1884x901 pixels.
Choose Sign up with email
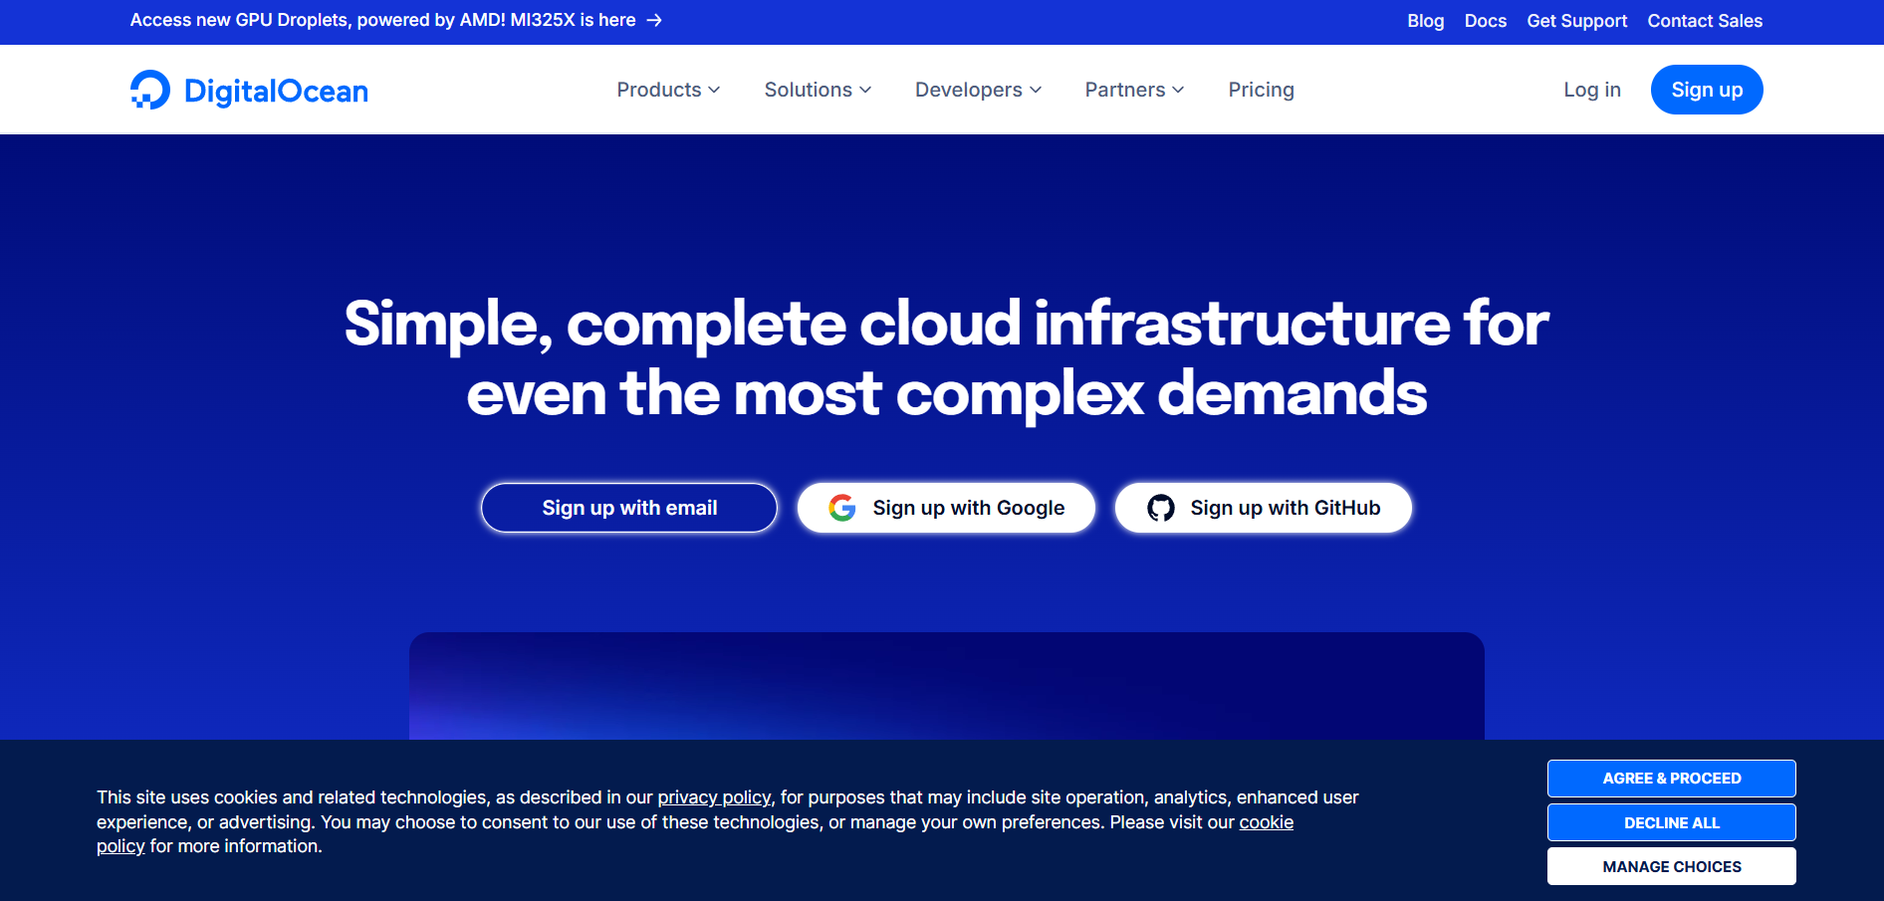coord(629,508)
